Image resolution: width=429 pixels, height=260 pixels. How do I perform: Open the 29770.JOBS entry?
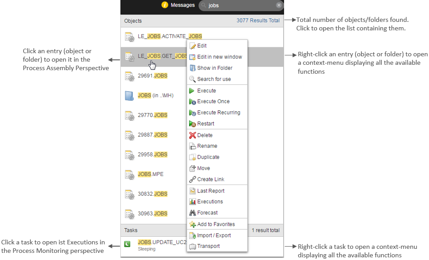pos(153,115)
